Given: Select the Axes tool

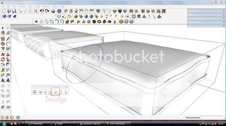Looking at the screenshot, I should (3, 80).
